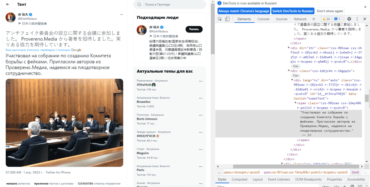Click the Google translation logo
Screen dimensions: 370x187
[76, 50]
